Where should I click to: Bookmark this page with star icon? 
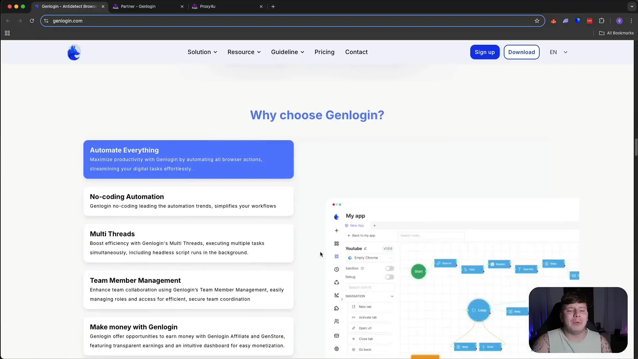[x=537, y=21]
